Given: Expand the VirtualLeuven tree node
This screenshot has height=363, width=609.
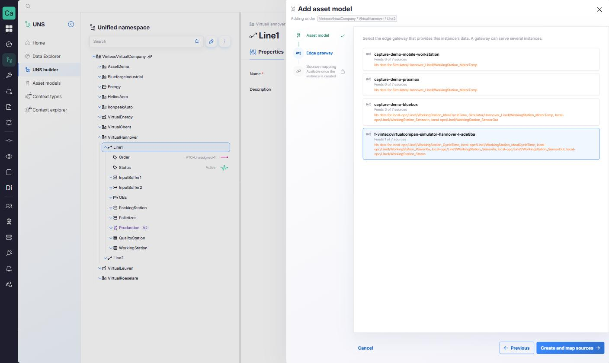Looking at the screenshot, I should (99, 268).
